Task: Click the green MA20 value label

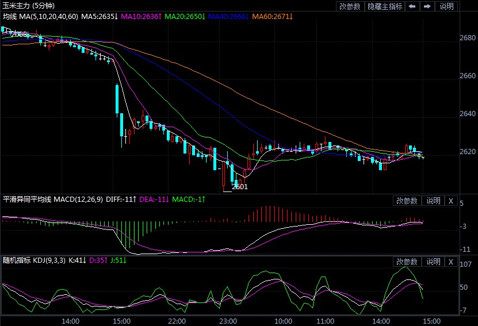Action: point(185,17)
